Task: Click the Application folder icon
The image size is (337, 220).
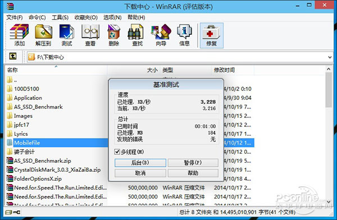Action: pos(10,97)
